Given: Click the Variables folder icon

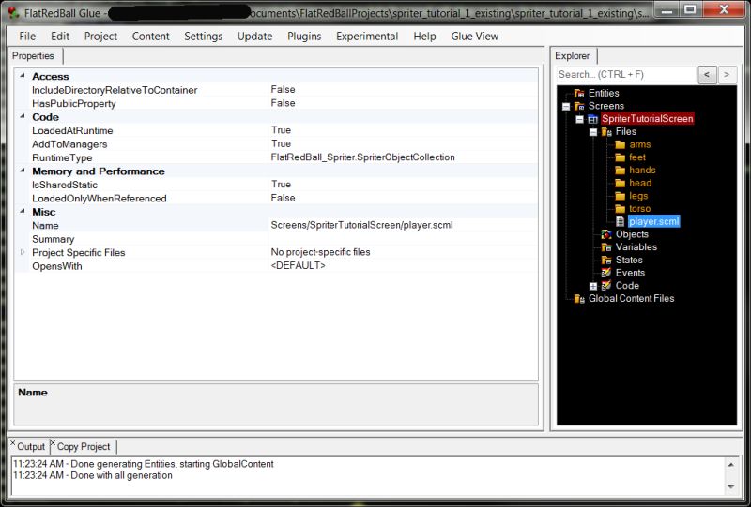Looking at the screenshot, I should tap(606, 247).
